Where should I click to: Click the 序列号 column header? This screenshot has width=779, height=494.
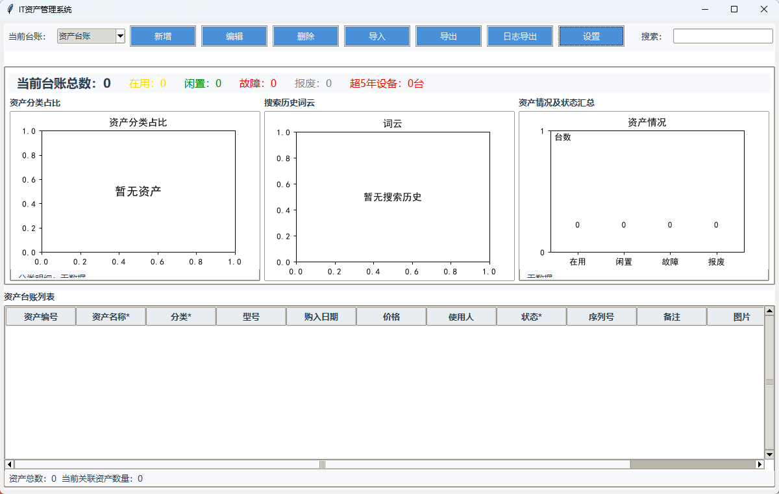point(602,317)
